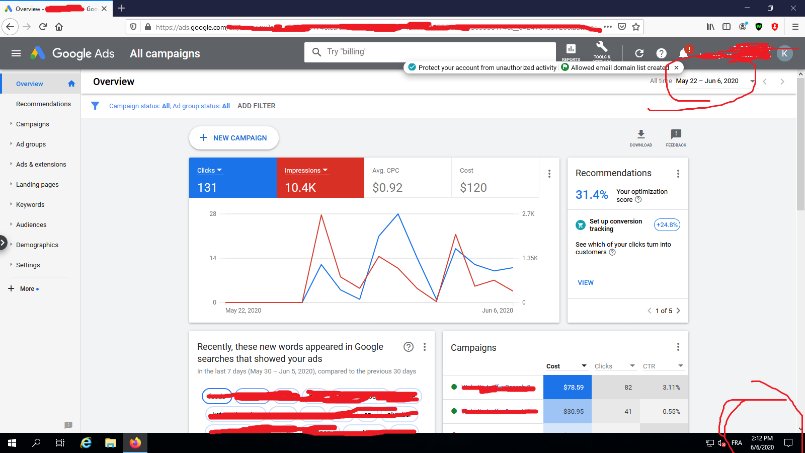
Task: Open the Help question mark in the header
Action: (x=662, y=53)
